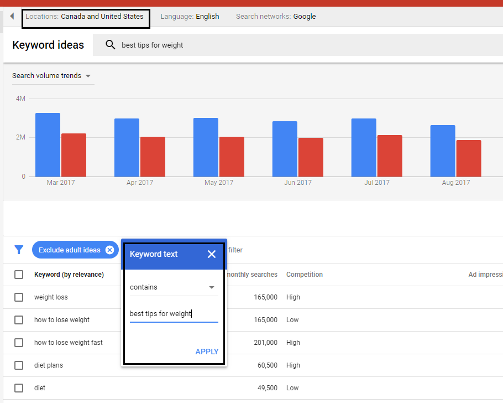The width and height of the screenshot is (503, 403).
Task: Open the Keyword text dropdown arrow
Action: (211, 287)
